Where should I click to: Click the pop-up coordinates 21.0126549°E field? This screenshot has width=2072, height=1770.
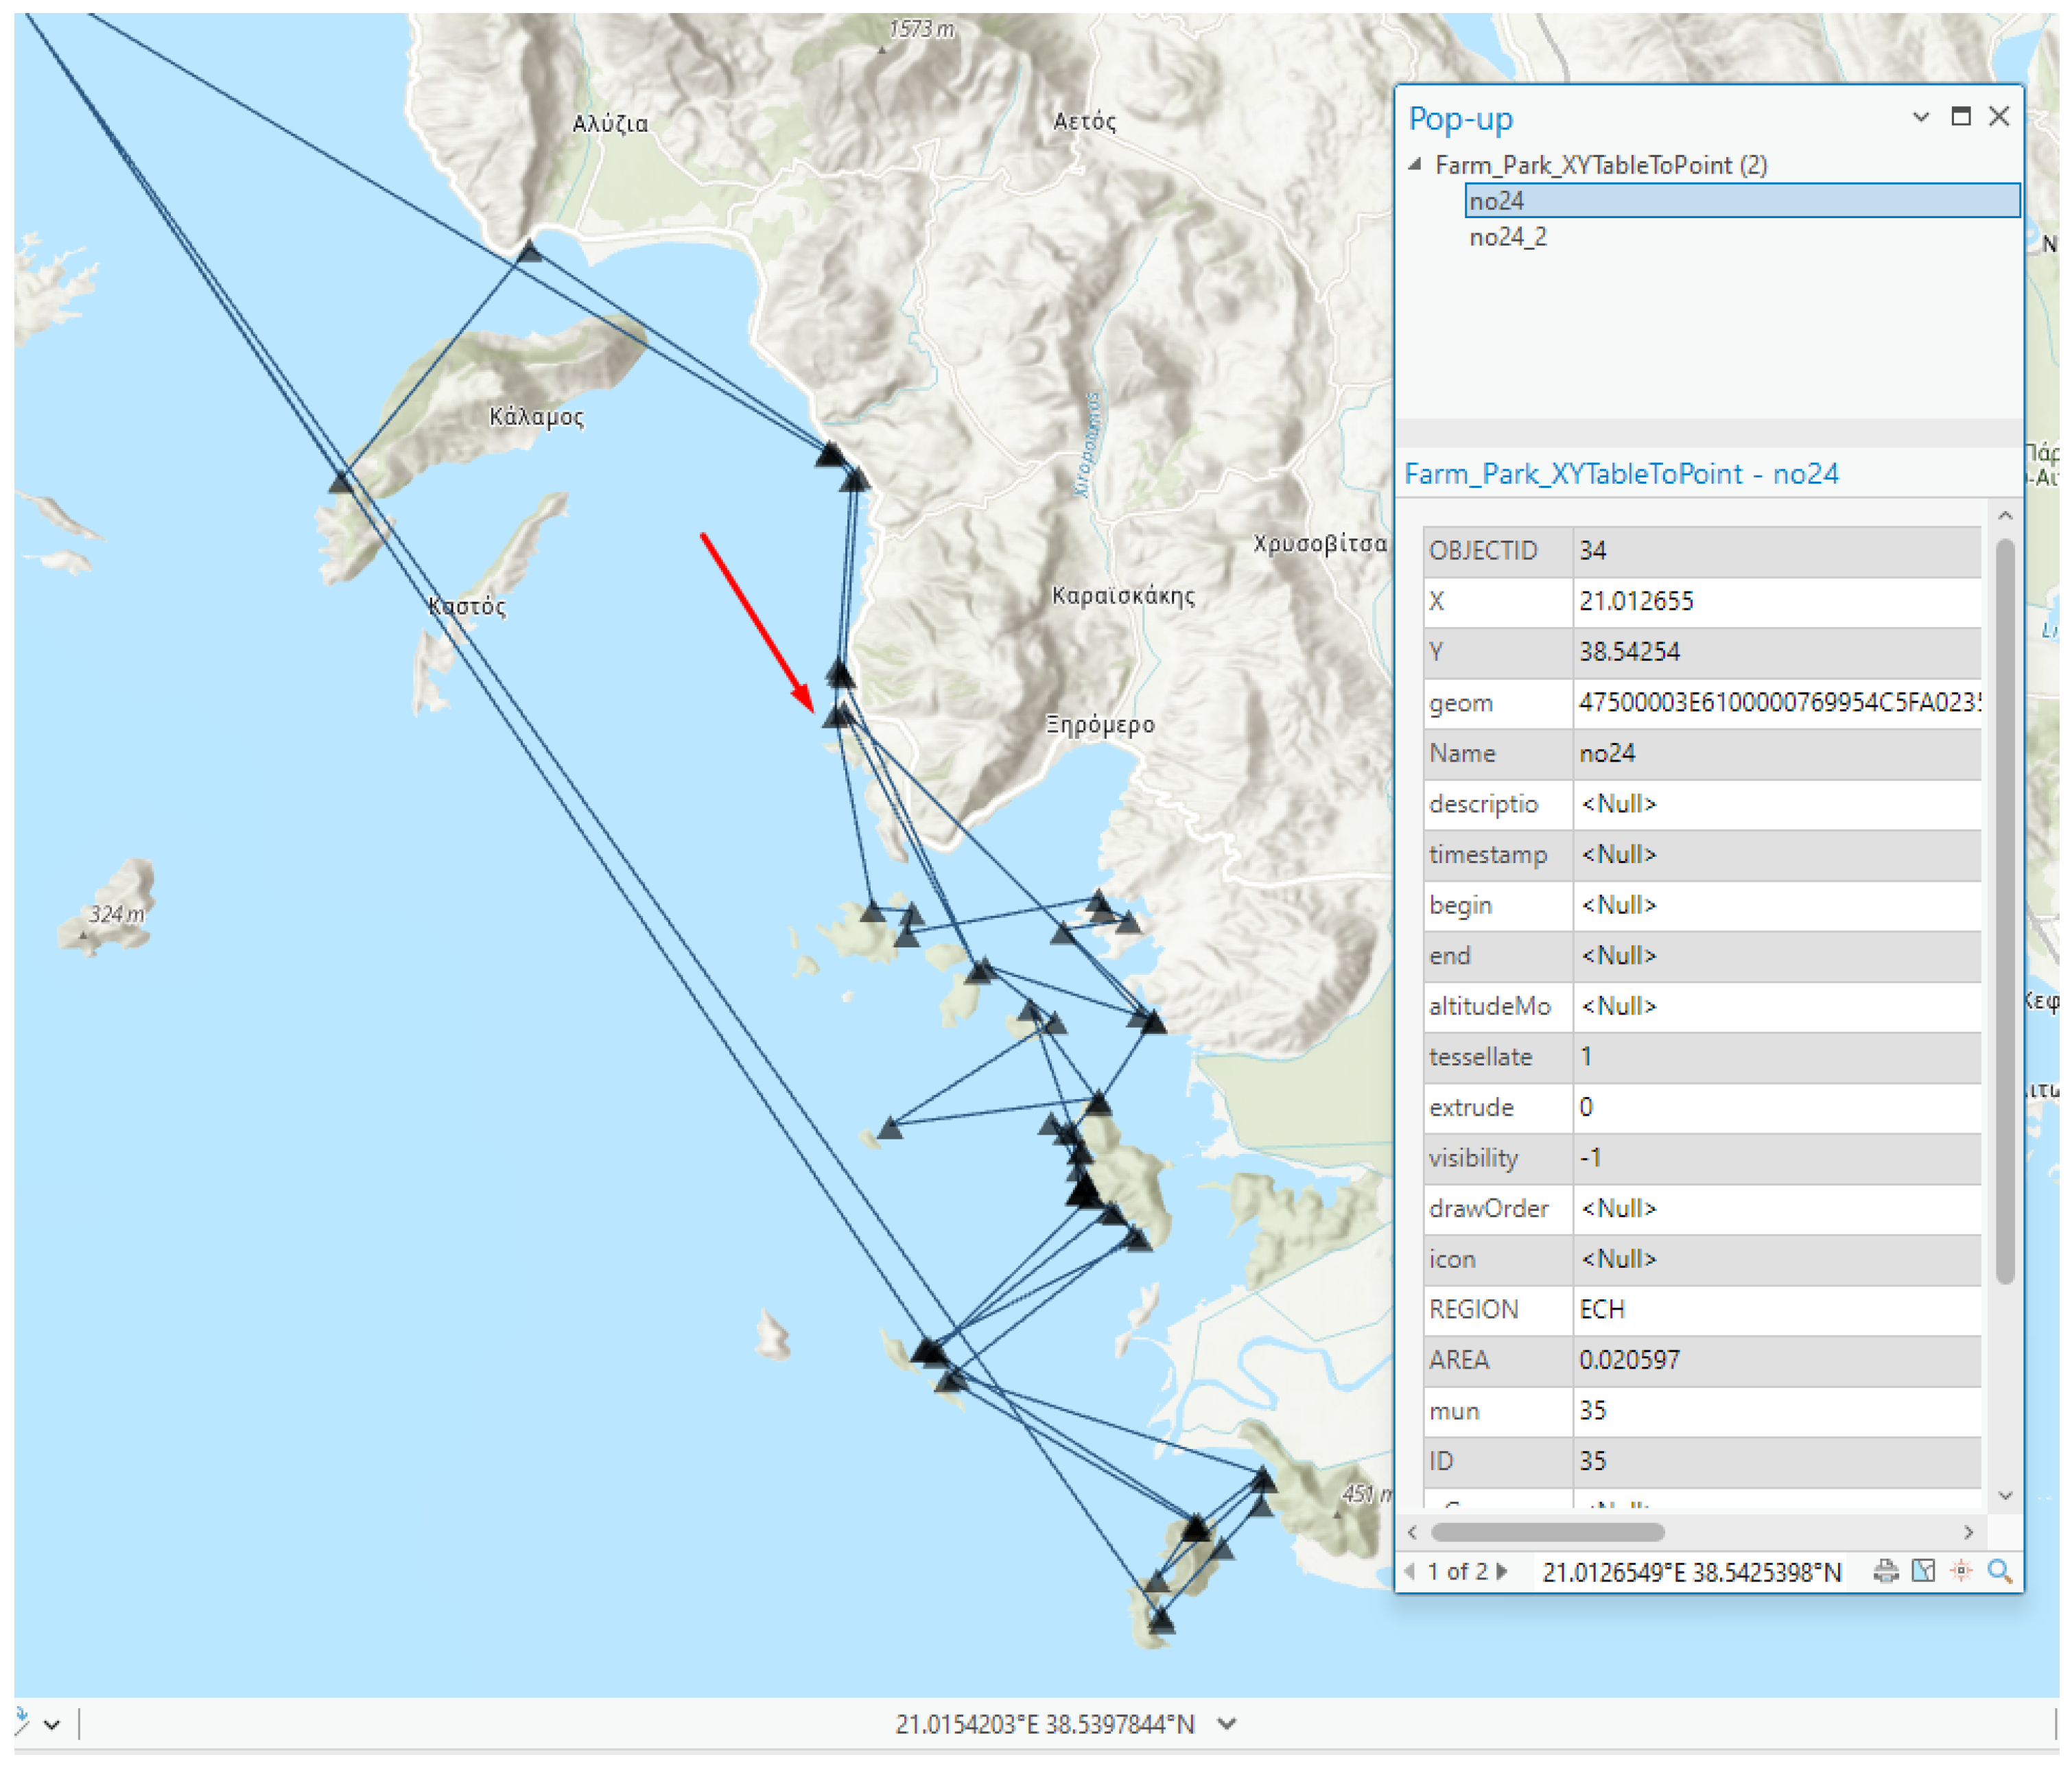[x=1690, y=1572]
